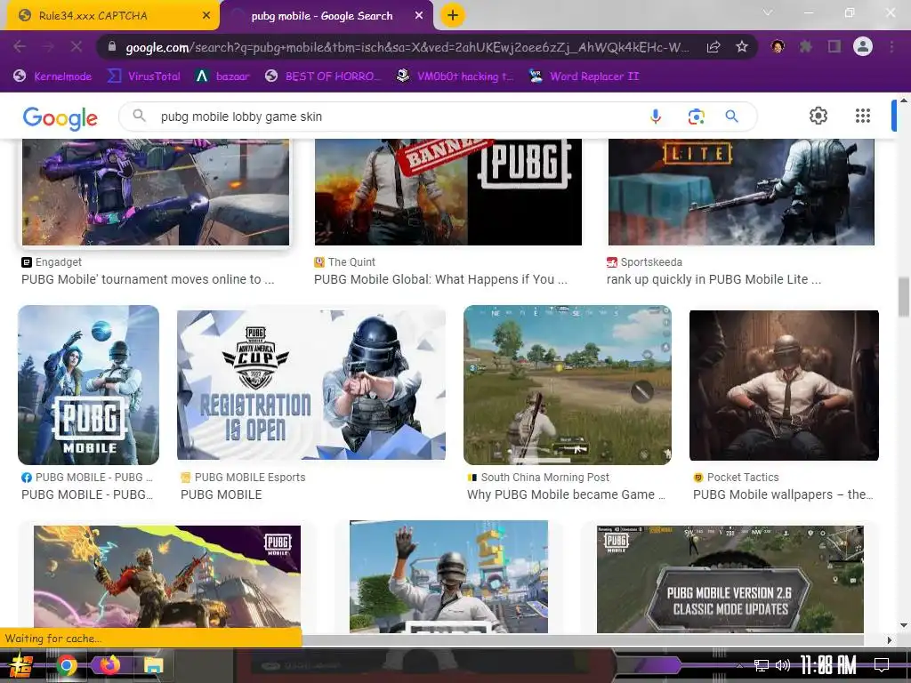The width and height of the screenshot is (911, 683).
Task: Open the notification center icon
Action: [x=882, y=664]
